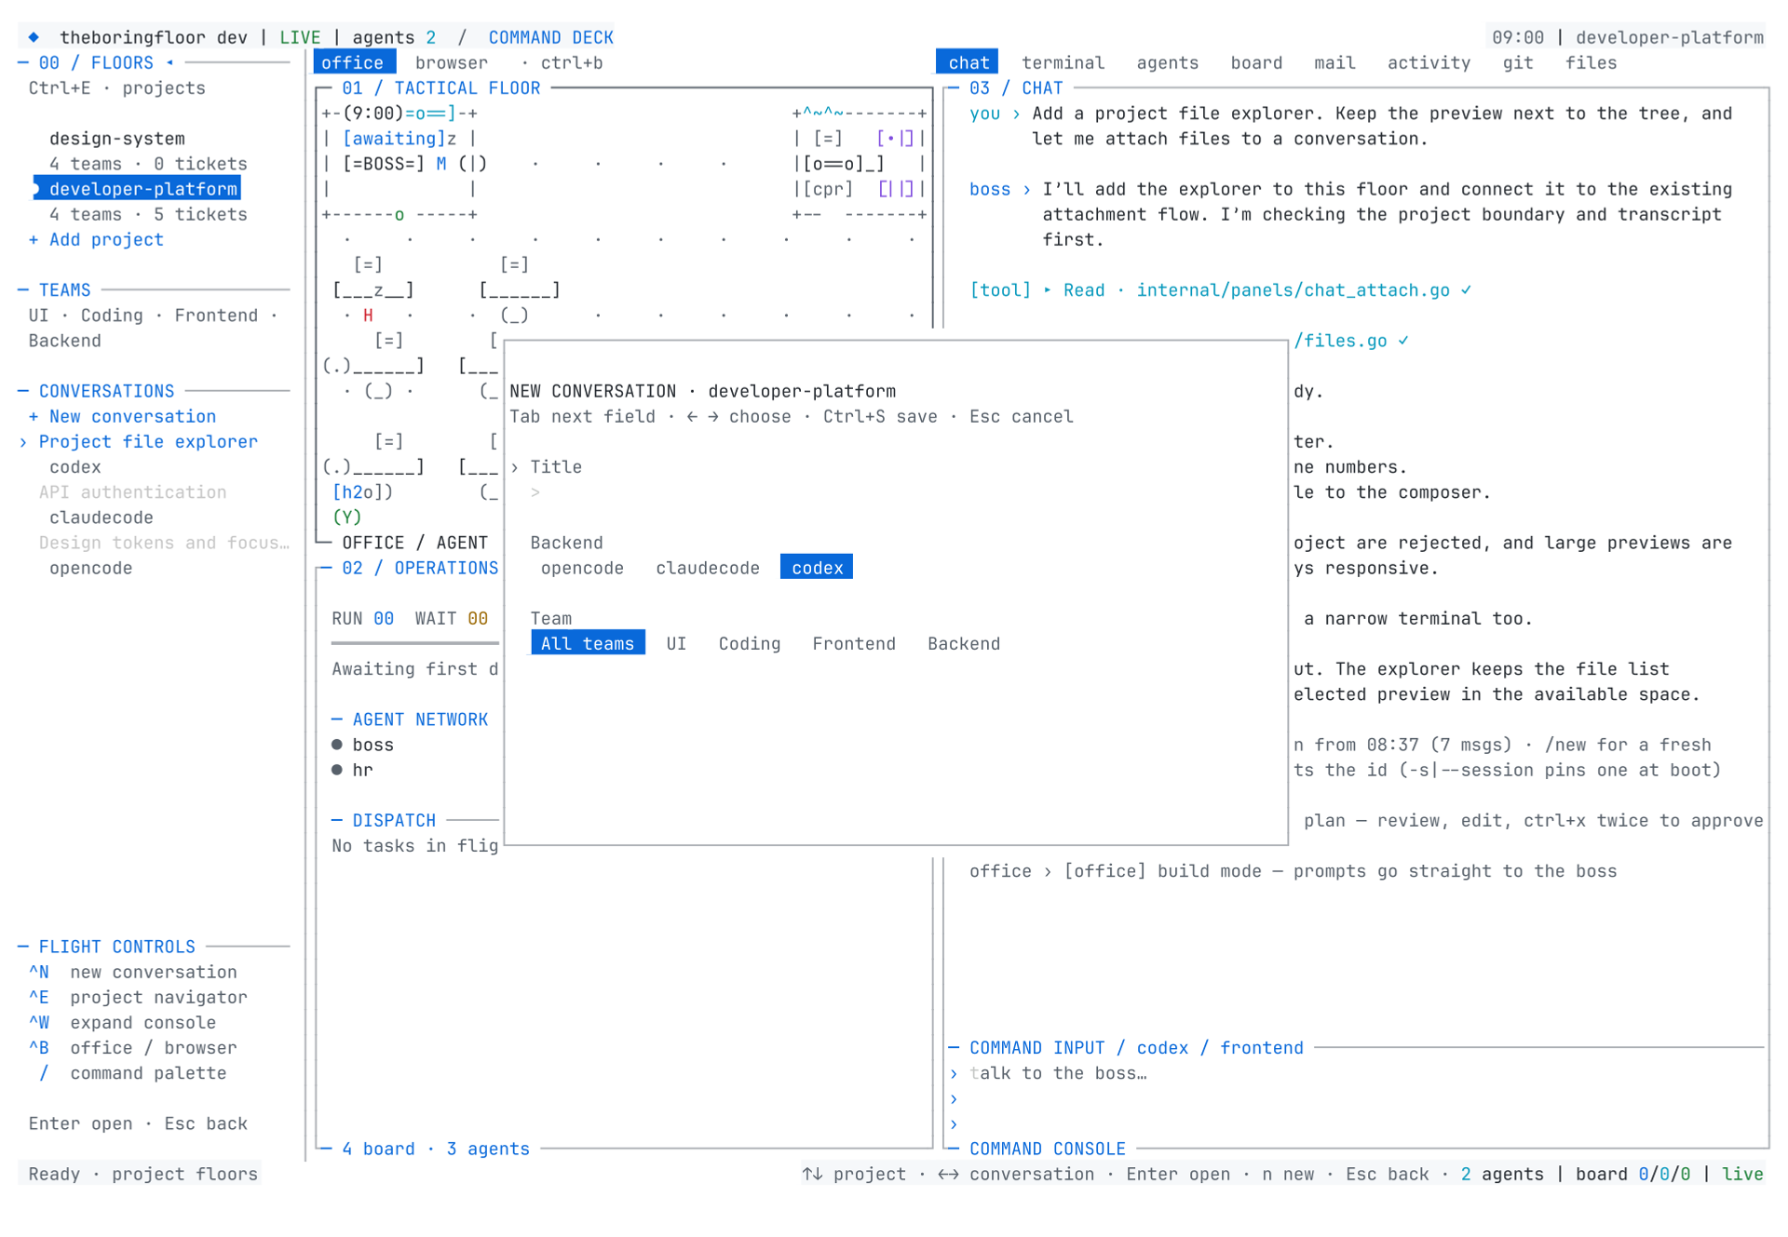This screenshot has height=1237, width=1788.
Task: Click Add project link
Action: [96, 239]
